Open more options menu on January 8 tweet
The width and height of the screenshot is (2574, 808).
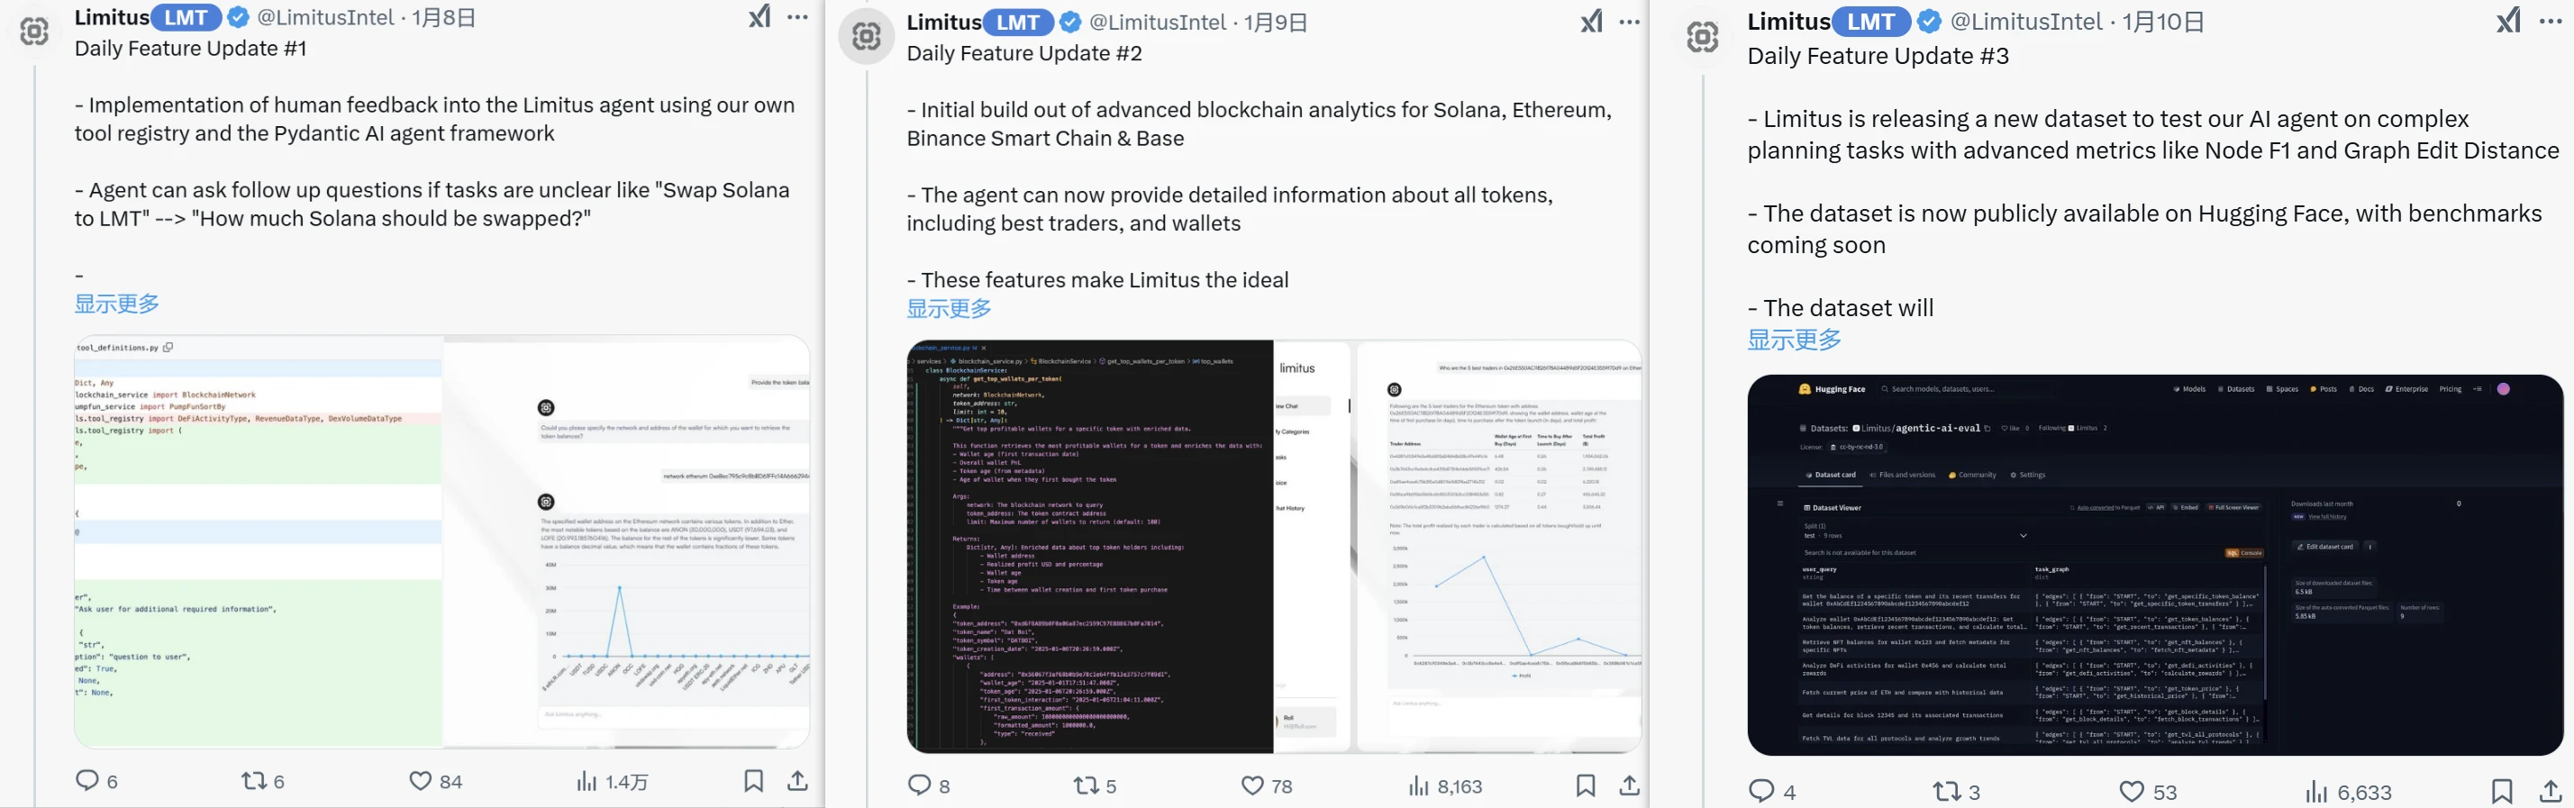[797, 17]
